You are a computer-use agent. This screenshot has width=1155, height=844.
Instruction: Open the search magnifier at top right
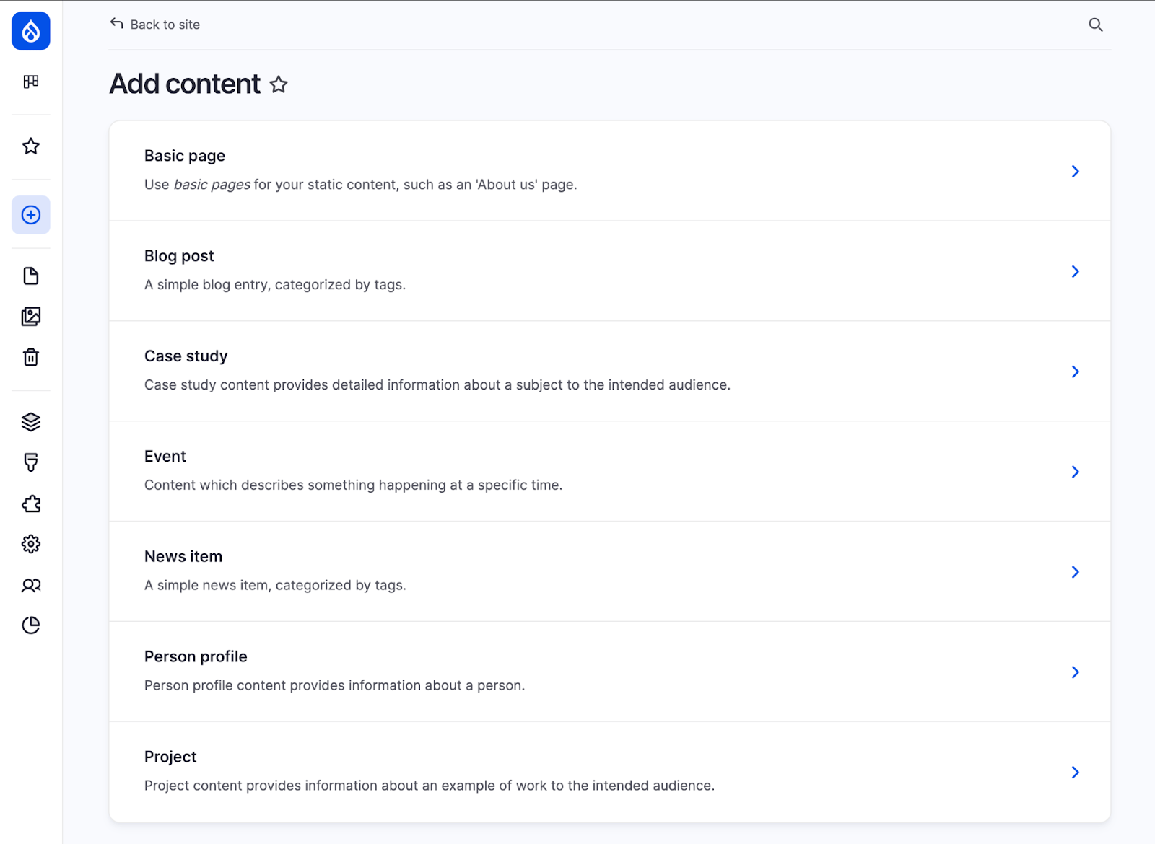click(1096, 25)
